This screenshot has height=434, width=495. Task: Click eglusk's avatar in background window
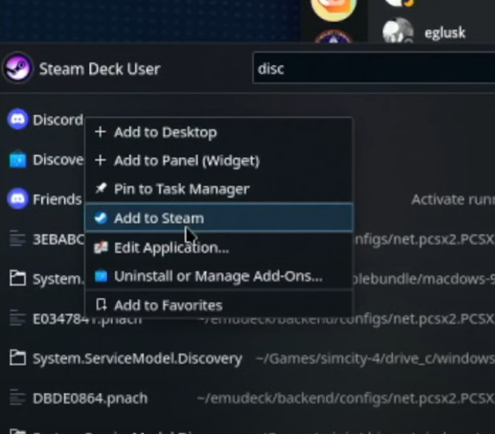point(398,32)
